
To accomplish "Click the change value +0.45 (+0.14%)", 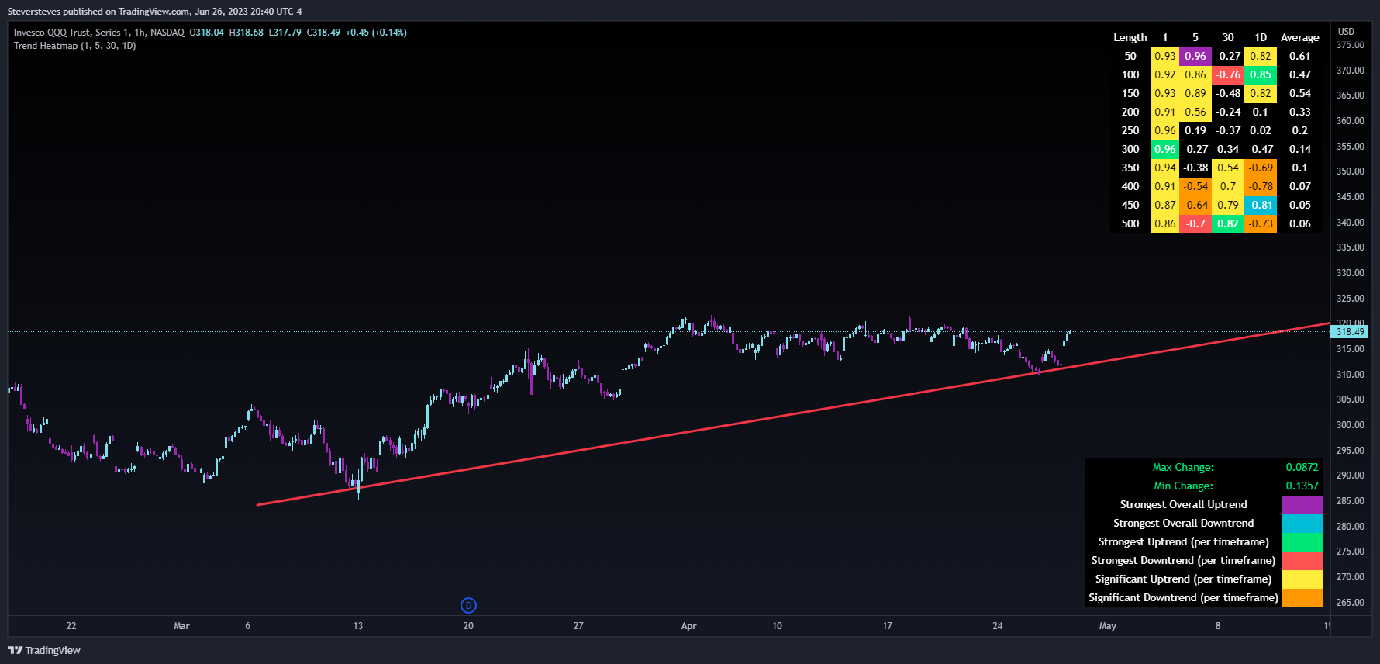I will [376, 33].
